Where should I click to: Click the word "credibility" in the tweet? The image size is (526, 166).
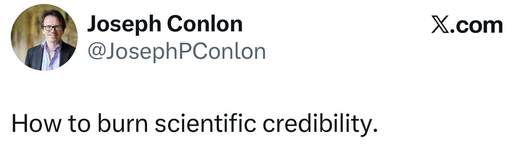tap(319, 125)
